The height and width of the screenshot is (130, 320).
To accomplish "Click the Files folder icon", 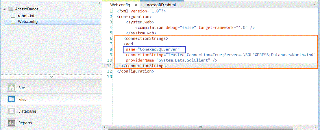I will 12,99.
